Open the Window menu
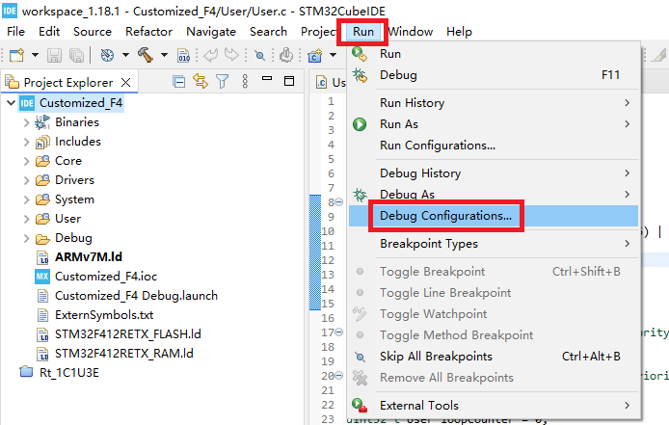669x425 pixels. (411, 31)
